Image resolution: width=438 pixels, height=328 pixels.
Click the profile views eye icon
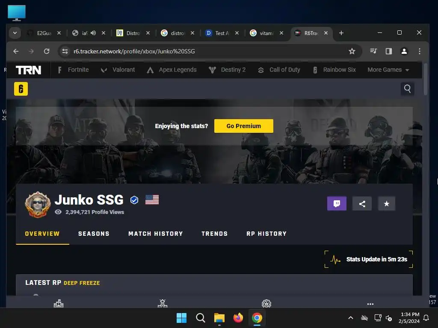tap(58, 212)
